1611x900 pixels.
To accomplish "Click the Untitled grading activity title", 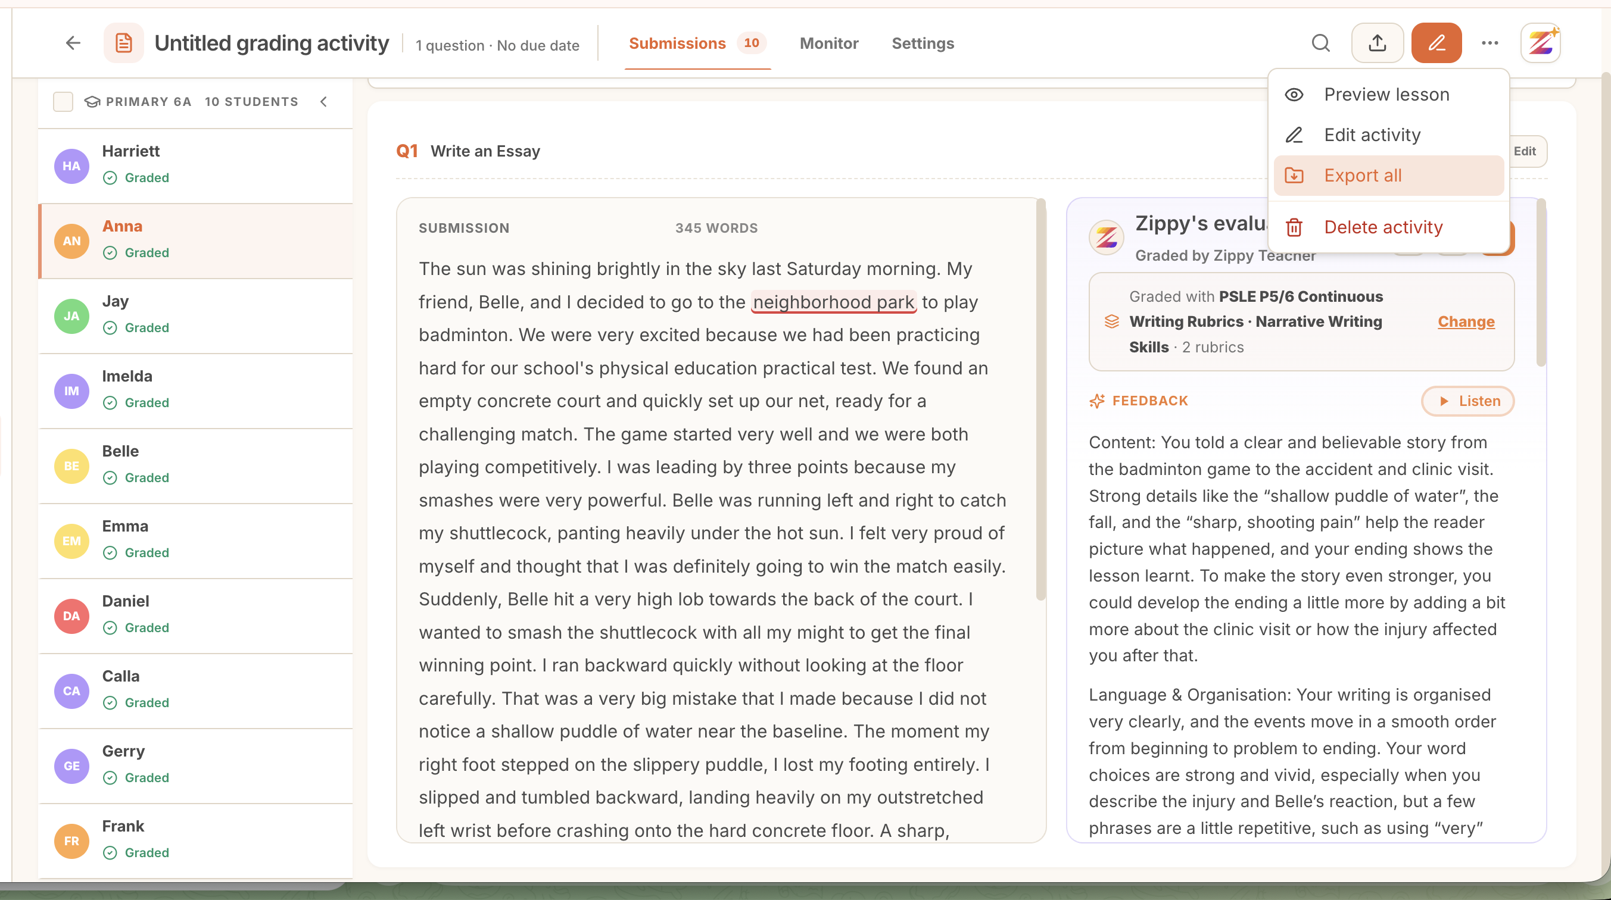I will (272, 43).
